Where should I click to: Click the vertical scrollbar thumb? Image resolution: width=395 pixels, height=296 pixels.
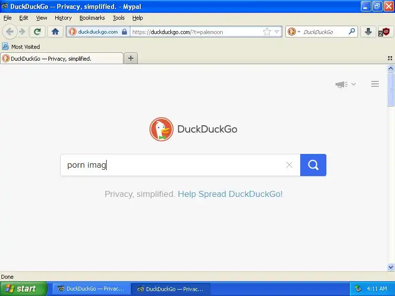point(391,89)
